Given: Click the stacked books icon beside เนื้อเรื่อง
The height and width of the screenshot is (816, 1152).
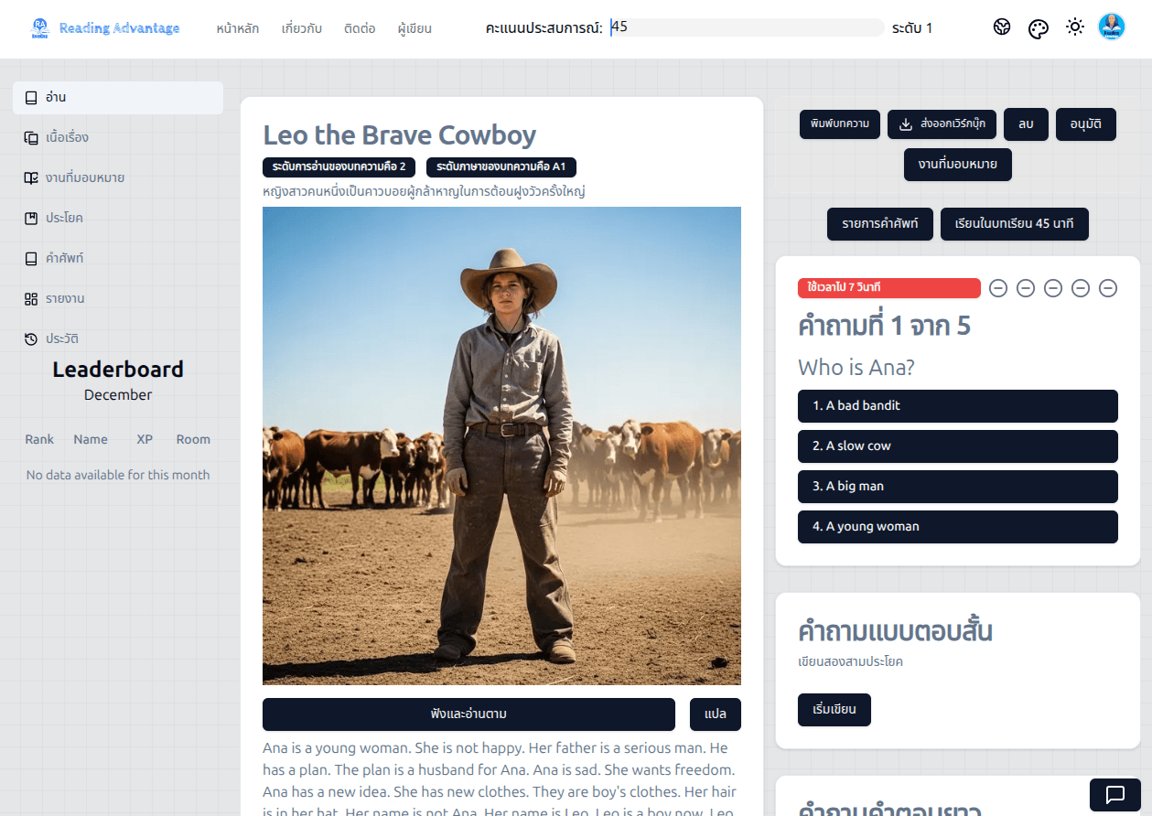Looking at the screenshot, I should tap(31, 138).
